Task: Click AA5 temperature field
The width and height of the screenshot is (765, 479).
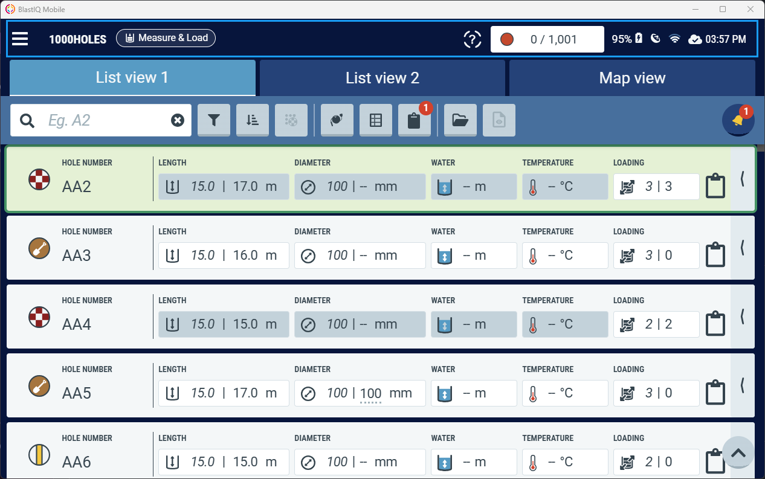Action: click(565, 393)
